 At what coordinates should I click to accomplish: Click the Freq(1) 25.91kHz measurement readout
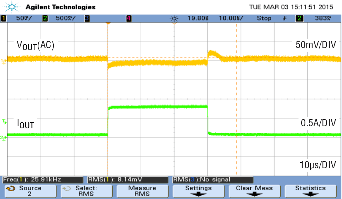pos(43,180)
